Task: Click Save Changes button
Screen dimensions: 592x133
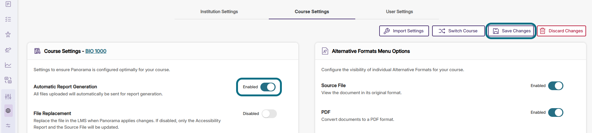Action: pyautogui.click(x=511, y=31)
